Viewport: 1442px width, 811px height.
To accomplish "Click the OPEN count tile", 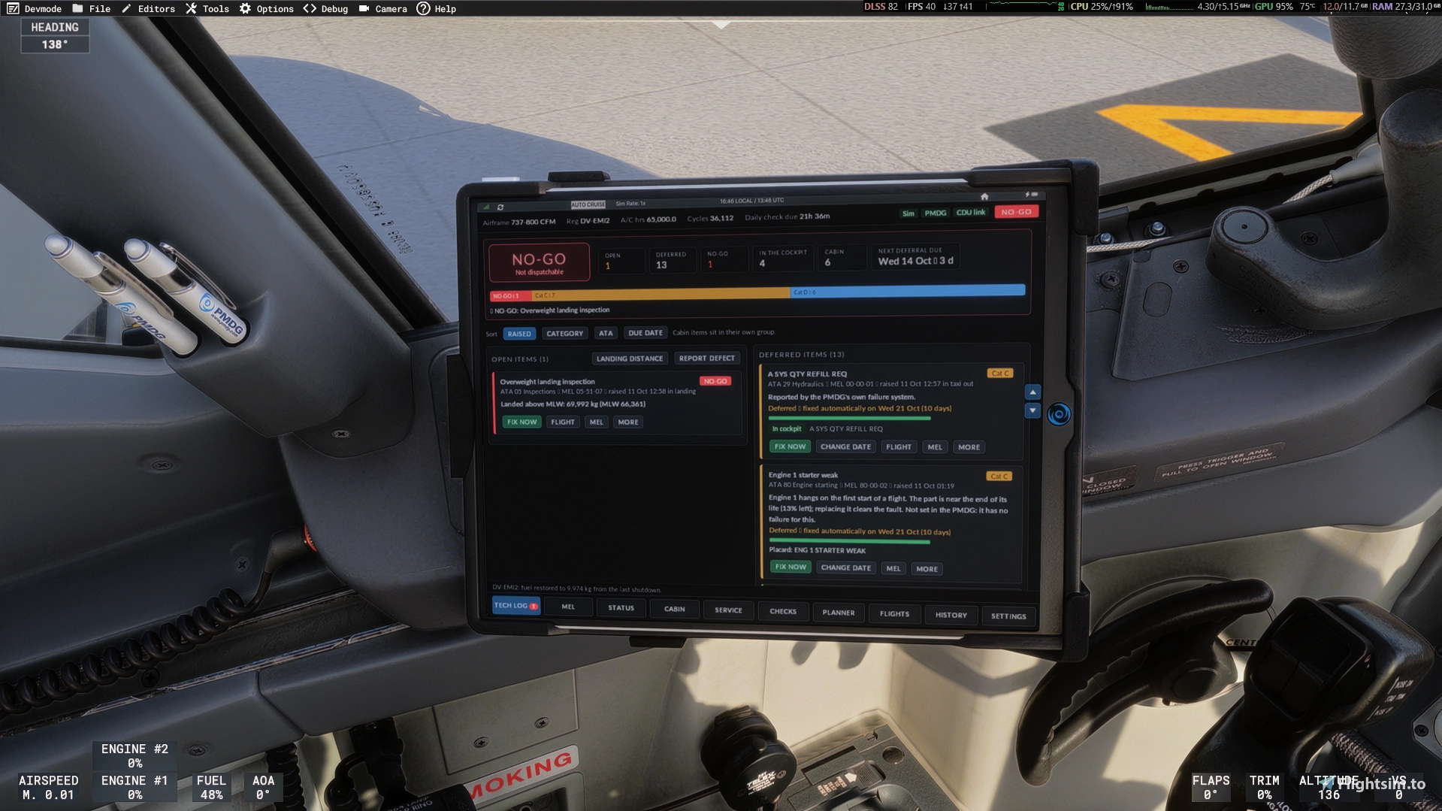I will pos(621,261).
